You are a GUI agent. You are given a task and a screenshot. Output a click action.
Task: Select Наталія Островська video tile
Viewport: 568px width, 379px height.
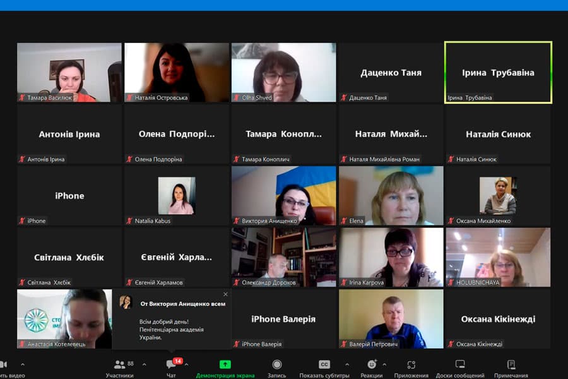pyautogui.click(x=177, y=72)
